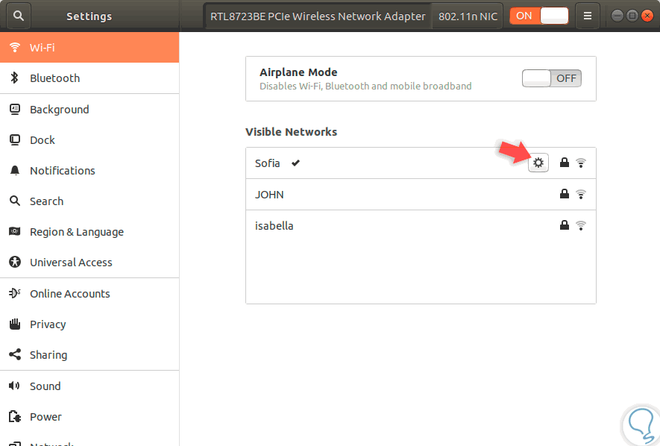This screenshot has width=660, height=446.
Task: Click the Background monitor icon
Action: point(15,110)
